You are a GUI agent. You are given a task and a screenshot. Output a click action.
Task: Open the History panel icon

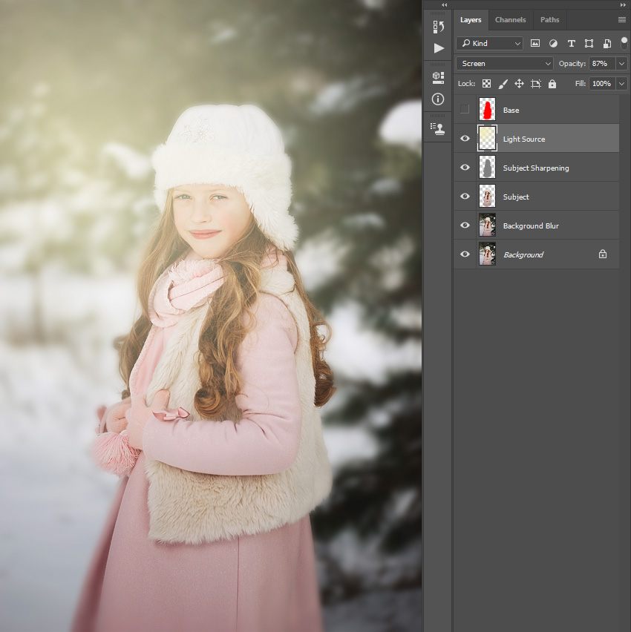click(438, 27)
